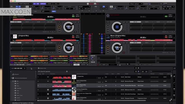Click artwork thumbnail of Dead on the Line

click(x=74, y=94)
